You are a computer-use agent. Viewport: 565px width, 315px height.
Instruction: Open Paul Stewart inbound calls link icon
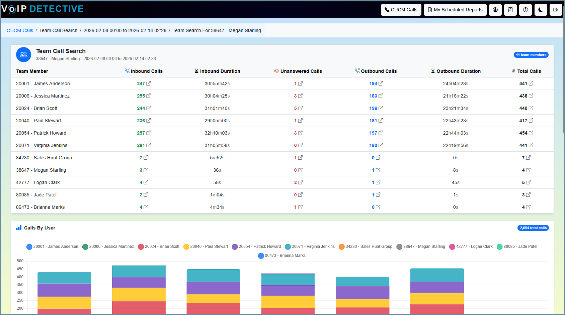[149, 121]
